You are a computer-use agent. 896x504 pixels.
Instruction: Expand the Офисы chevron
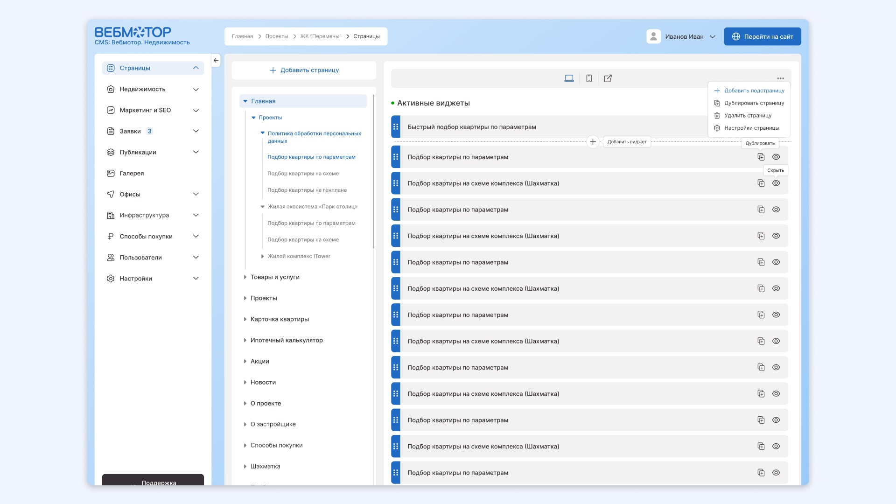[x=196, y=194]
